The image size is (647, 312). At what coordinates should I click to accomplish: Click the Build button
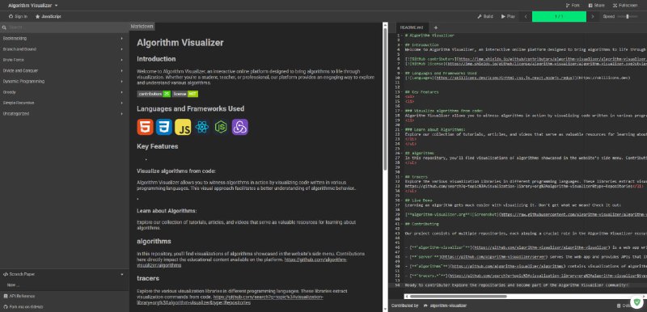(x=484, y=16)
